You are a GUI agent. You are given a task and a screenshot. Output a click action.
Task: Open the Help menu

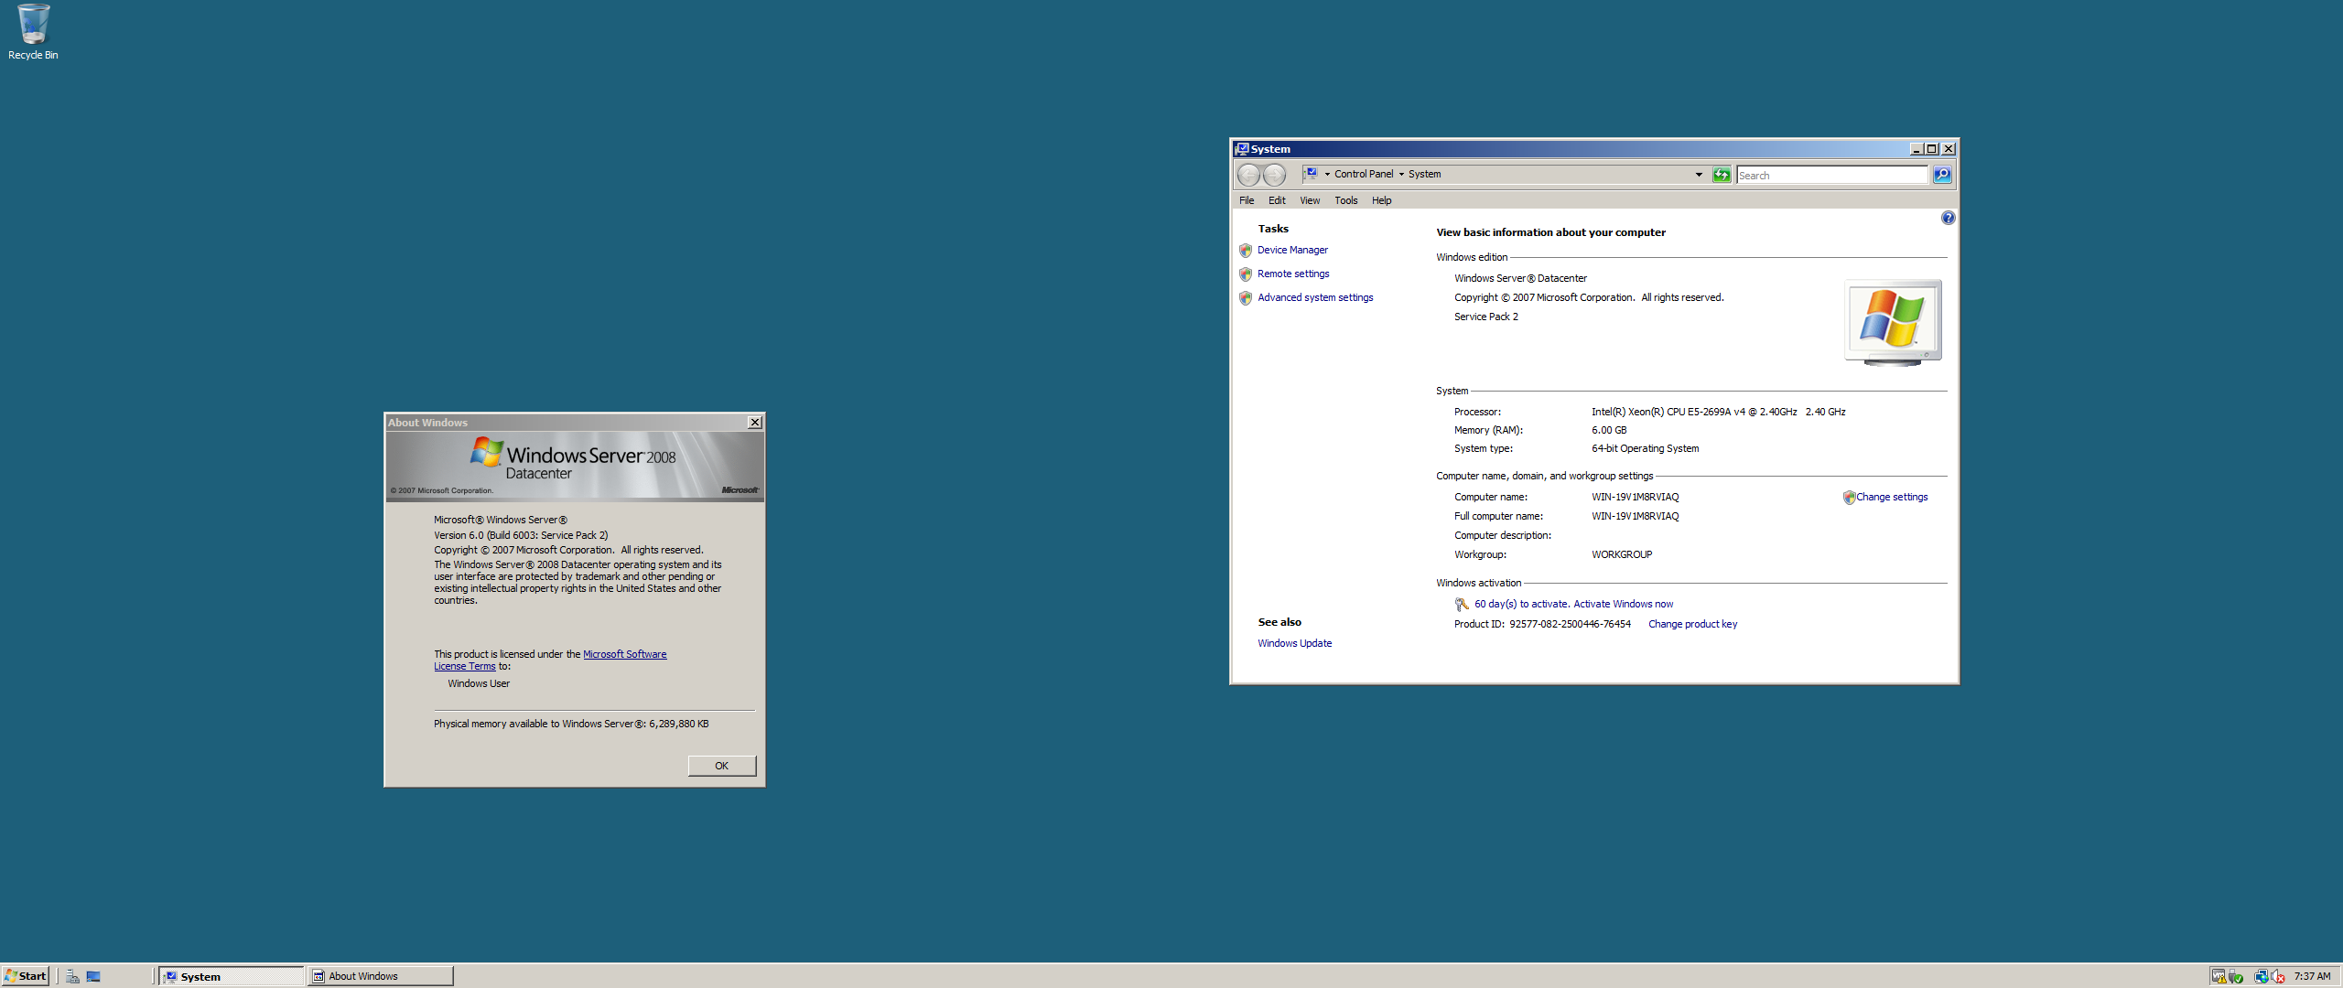[x=1381, y=200]
